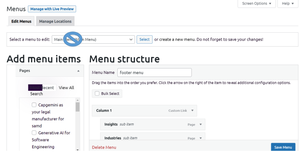Click the Delete Menu link

104,147
